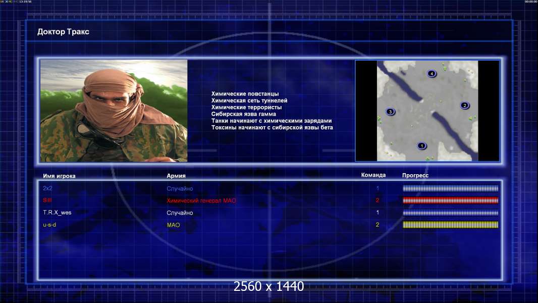Click the white progress bar of T.R.X_wes
Image resolution: width=538 pixels, height=303 pixels.
pyautogui.click(x=450, y=213)
